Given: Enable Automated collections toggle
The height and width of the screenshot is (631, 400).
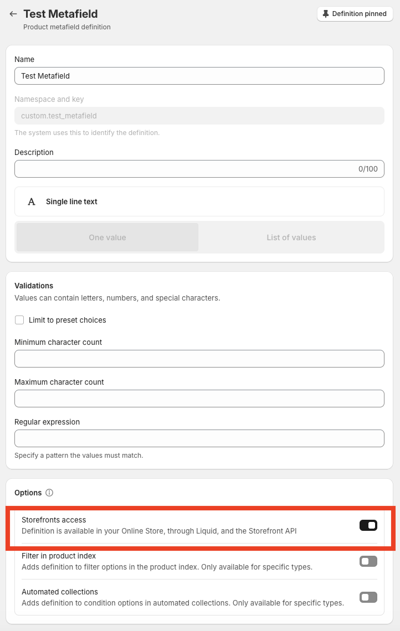Looking at the screenshot, I should coord(368,597).
